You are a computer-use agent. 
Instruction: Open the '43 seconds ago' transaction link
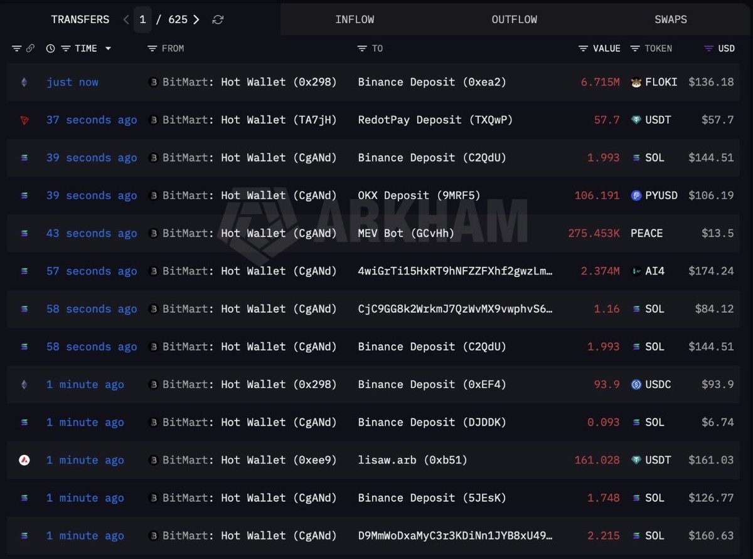point(92,233)
